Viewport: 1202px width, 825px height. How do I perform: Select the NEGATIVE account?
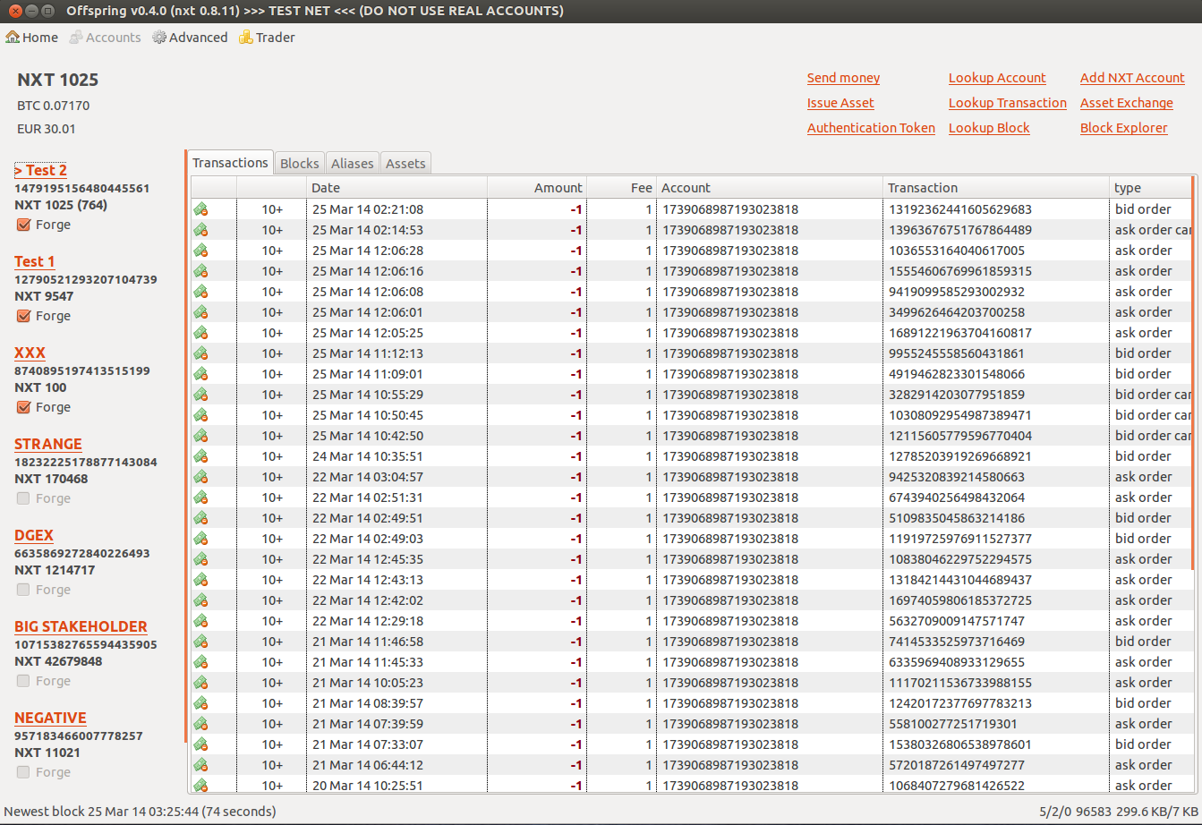point(50,718)
